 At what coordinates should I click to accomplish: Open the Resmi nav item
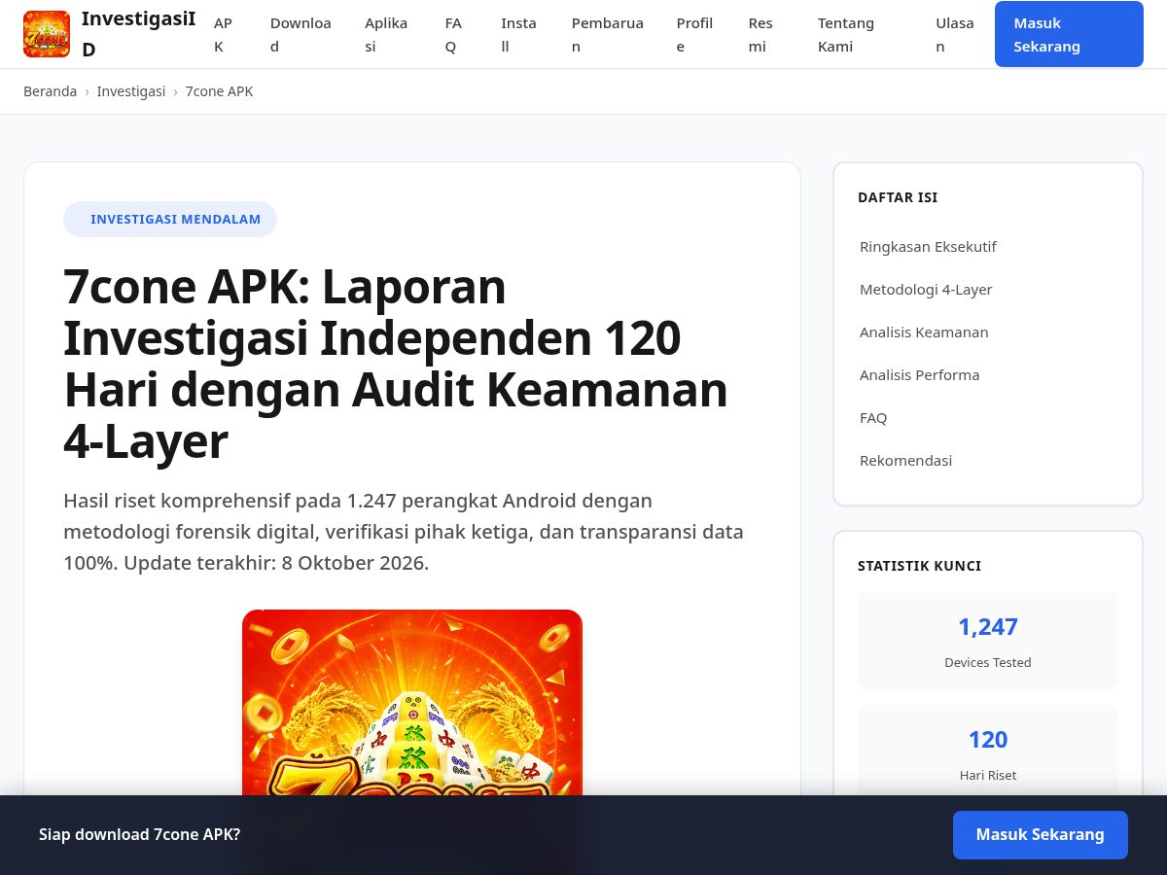[760, 34]
